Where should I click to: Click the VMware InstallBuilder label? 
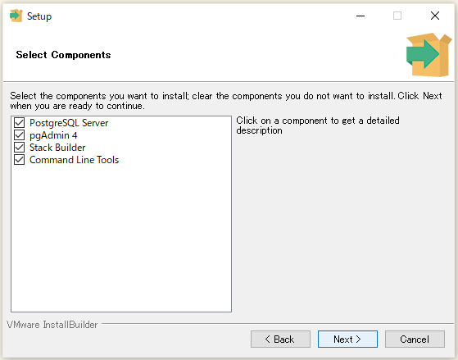(52, 325)
